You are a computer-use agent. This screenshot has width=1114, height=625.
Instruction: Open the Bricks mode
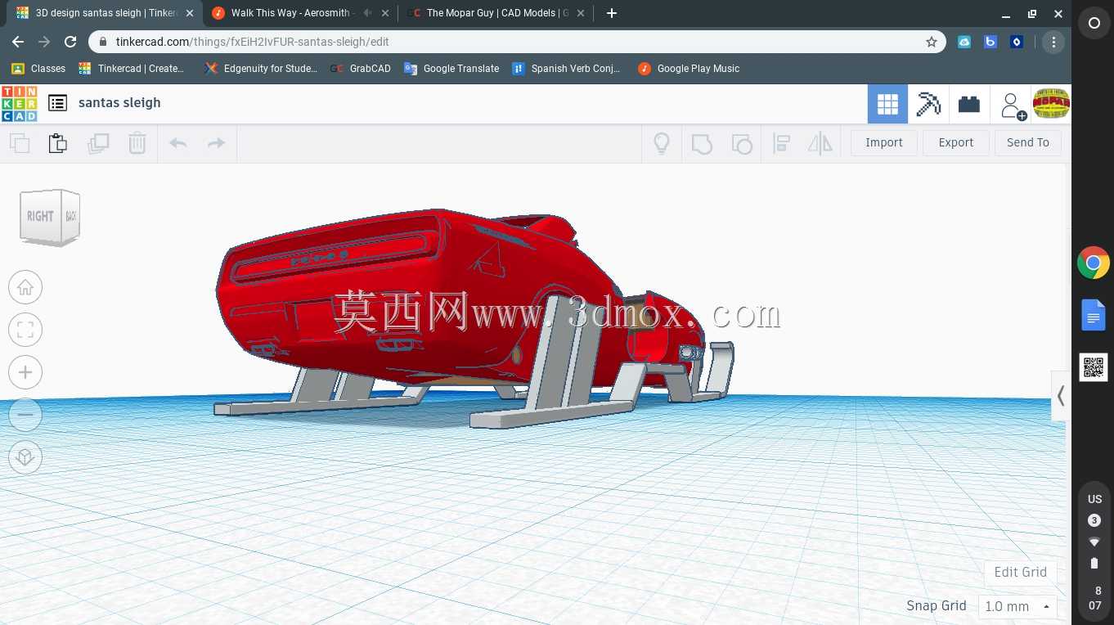969,104
